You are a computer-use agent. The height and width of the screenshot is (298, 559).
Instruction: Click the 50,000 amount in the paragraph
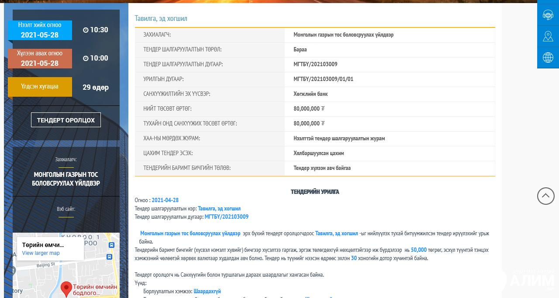(x=419, y=250)
